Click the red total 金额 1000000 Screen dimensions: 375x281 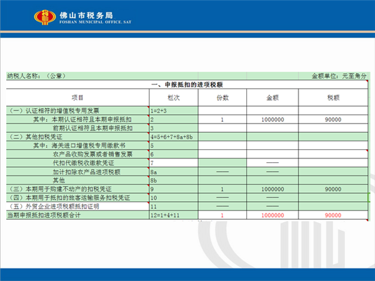click(272, 215)
